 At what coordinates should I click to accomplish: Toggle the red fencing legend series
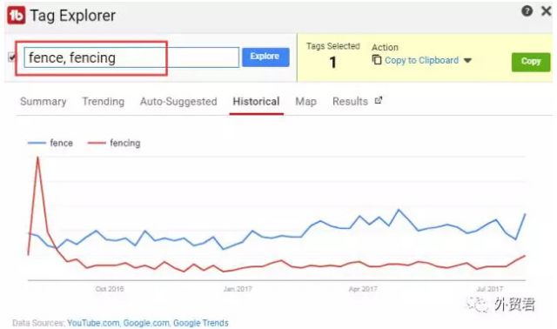point(114,143)
